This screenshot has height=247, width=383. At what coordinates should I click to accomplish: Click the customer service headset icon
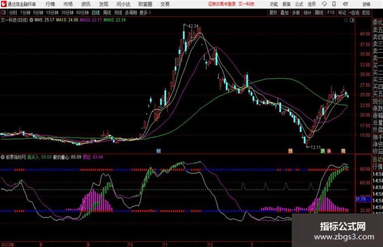coord(324,4)
